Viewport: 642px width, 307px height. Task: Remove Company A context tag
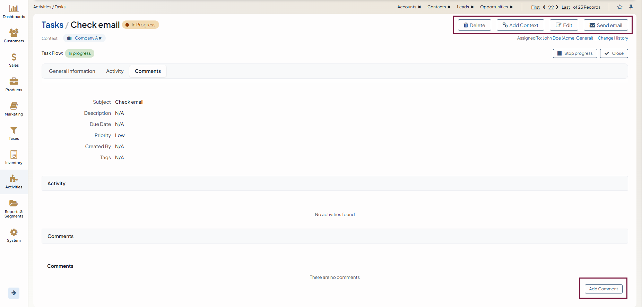coord(100,38)
